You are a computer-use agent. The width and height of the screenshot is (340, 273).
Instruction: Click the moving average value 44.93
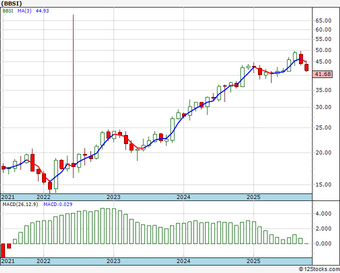click(x=42, y=10)
